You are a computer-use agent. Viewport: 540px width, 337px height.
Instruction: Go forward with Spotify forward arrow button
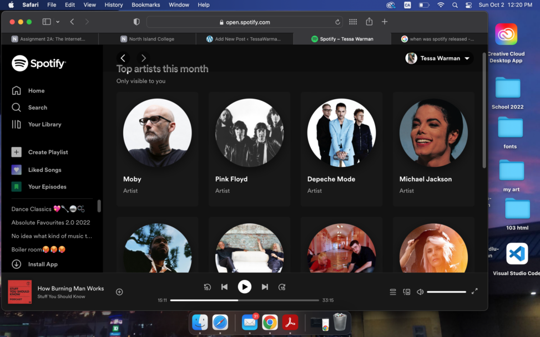[x=143, y=58]
